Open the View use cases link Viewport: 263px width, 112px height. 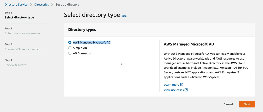[x=174, y=90]
